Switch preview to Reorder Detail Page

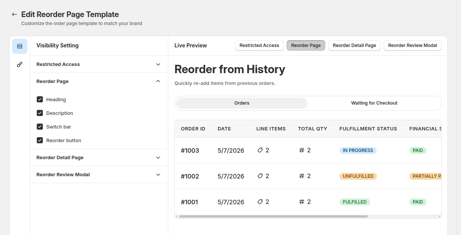pyautogui.click(x=354, y=45)
